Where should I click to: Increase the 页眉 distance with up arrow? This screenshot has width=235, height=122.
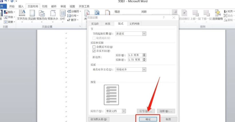(x=144, y=54)
